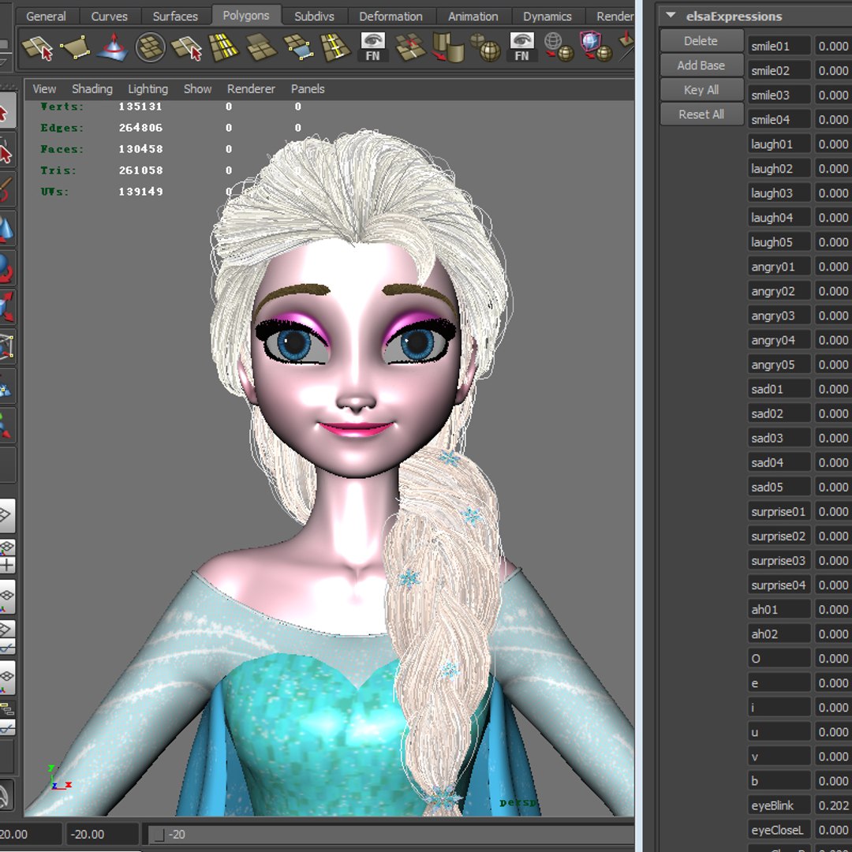This screenshot has width=852, height=852.
Task: Click the value field for the O target
Action: [833, 659]
